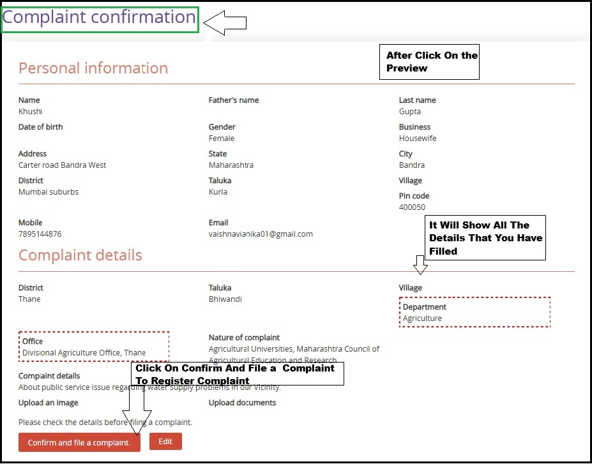Screen dimensions: 592x464
Task: Select the address Carter road Bandra West
Action: [x=63, y=165]
